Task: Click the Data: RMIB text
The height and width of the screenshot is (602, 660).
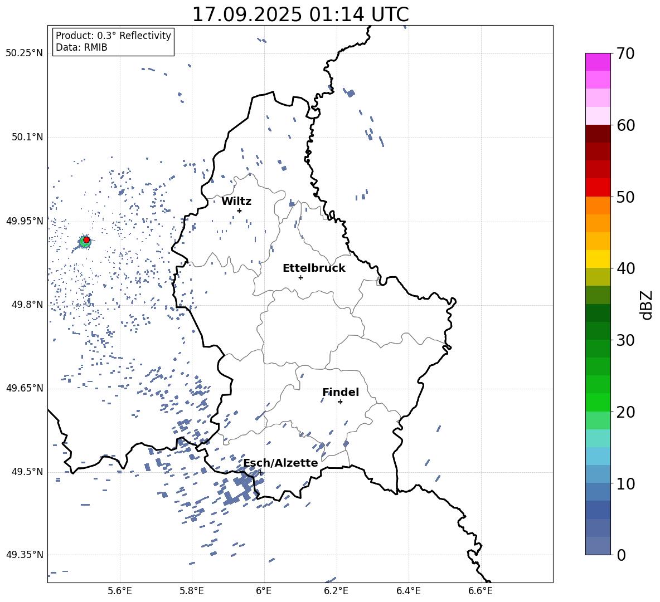Action: (81, 47)
